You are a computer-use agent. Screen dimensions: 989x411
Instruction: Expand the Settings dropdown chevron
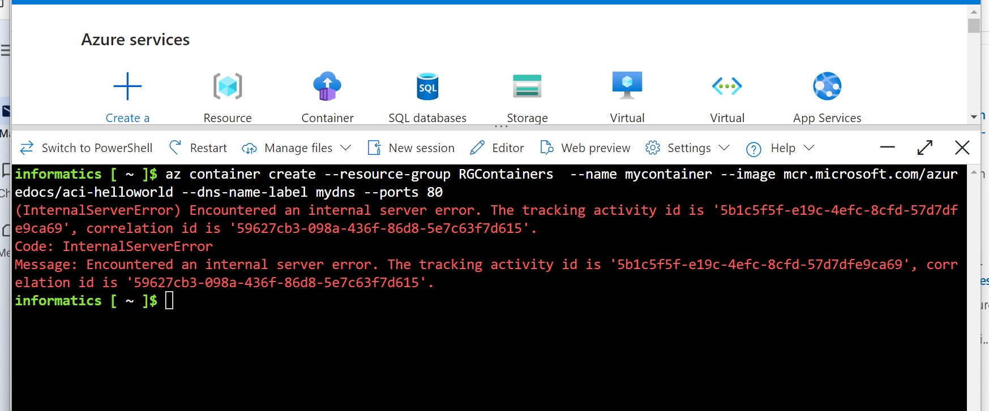[x=723, y=148]
